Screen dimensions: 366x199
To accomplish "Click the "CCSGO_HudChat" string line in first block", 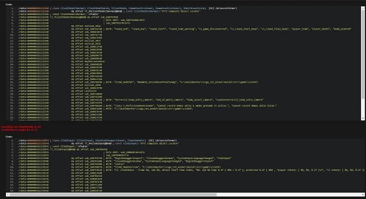I will [x=138, y=82].
